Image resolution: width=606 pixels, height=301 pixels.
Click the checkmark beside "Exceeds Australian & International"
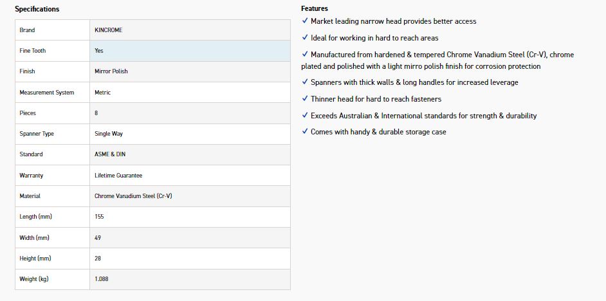304,116
